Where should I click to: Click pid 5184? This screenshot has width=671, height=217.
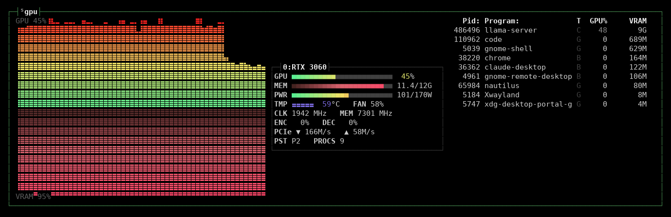471,95
